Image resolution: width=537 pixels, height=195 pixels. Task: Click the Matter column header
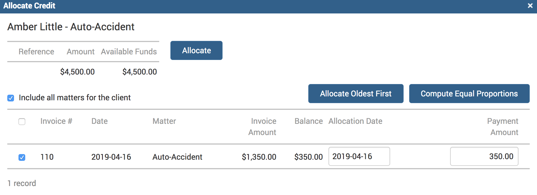[x=164, y=121]
